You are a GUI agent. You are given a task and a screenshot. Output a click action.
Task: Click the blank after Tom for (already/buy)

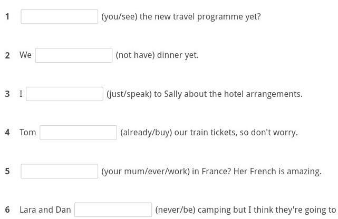point(78,133)
